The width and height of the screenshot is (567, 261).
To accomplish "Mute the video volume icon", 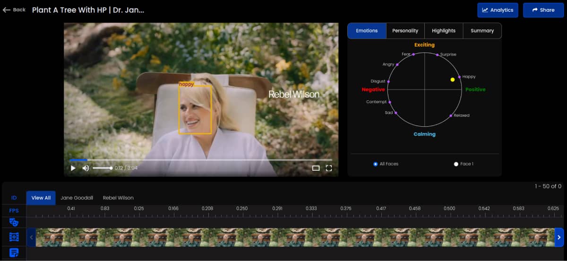I will [86, 168].
